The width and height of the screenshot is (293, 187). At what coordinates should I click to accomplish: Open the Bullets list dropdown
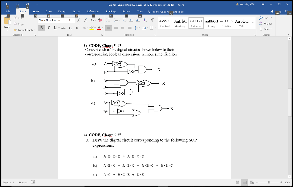pyautogui.click(x=112, y=20)
